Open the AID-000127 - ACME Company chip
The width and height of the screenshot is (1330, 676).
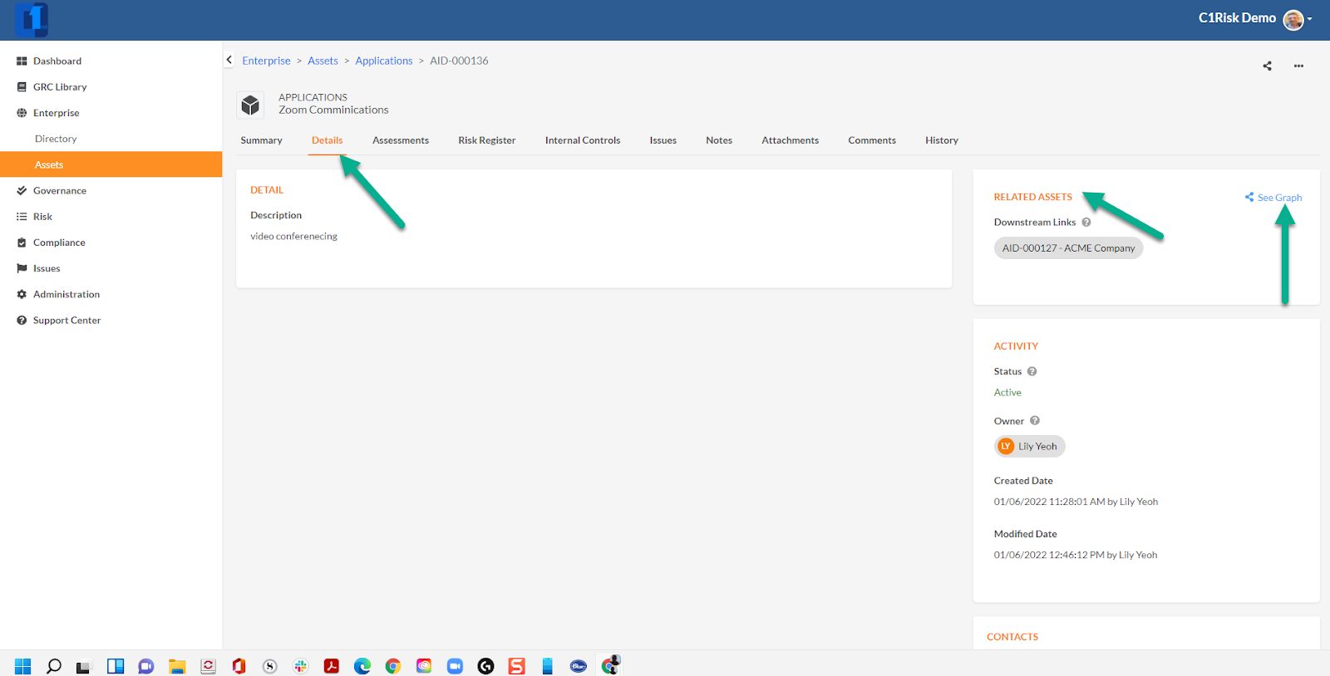click(1068, 248)
